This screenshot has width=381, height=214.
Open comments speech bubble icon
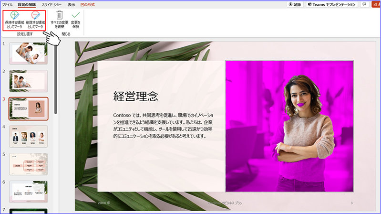pyautogui.click(x=364, y=4)
